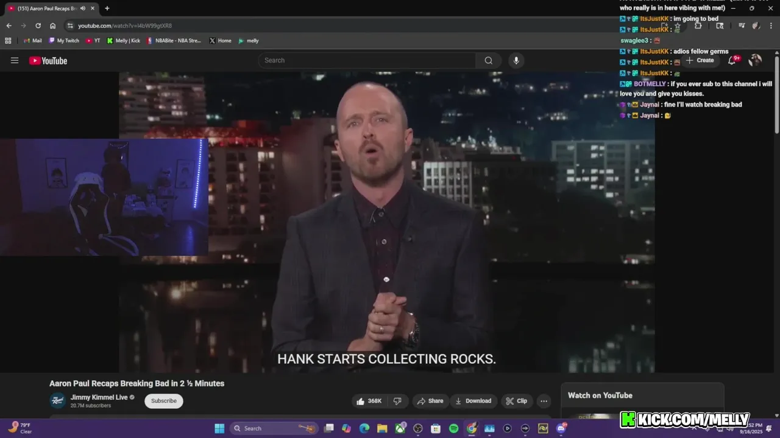Open the Xbox app from the taskbar
The image size is (780, 438).
coord(400,428)
